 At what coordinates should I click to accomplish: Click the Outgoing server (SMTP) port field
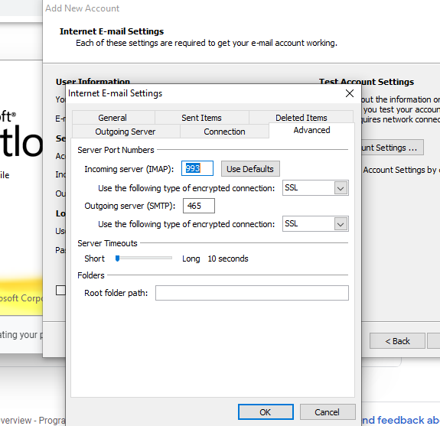(x=199, y=206)
